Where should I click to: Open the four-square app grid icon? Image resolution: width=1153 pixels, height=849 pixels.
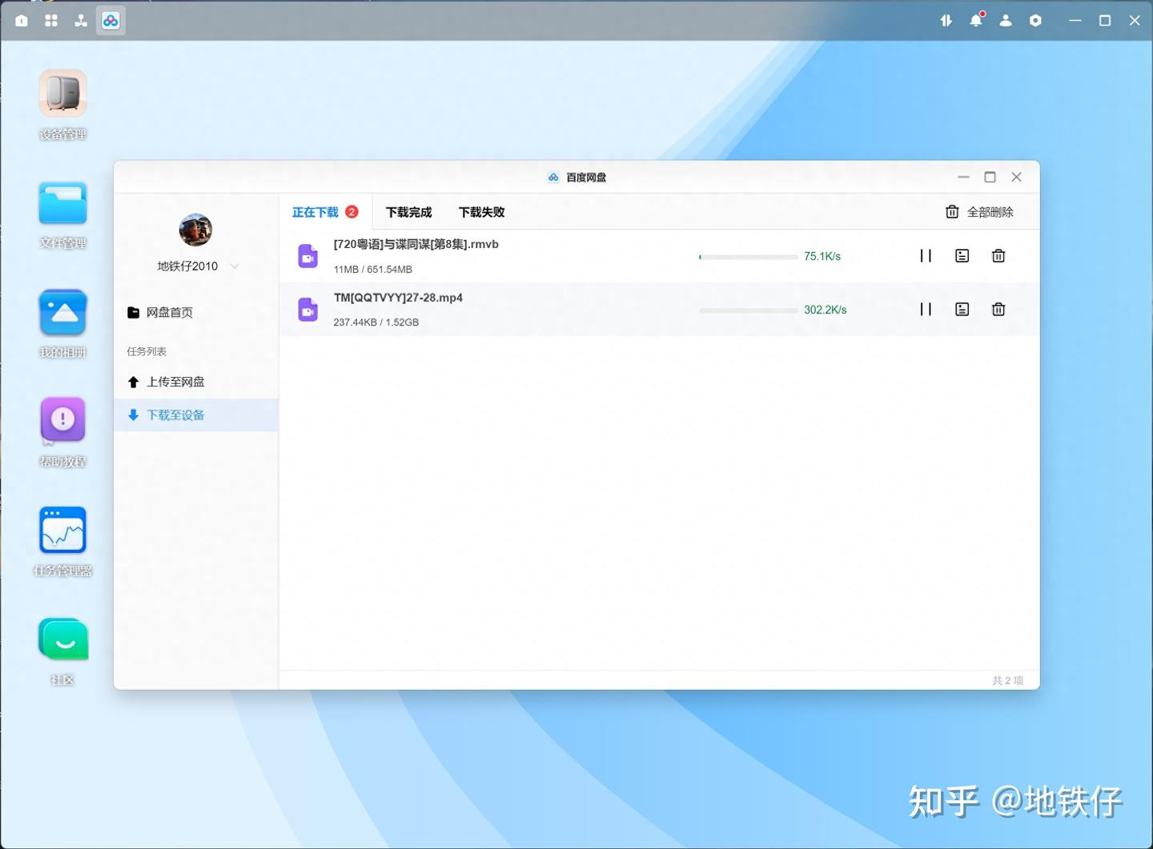pyautogui.click(x=51, y=21)
